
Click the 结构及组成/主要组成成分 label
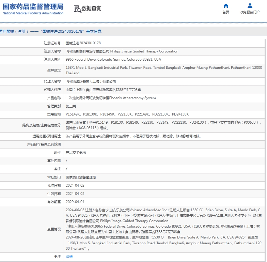[42, 125]
